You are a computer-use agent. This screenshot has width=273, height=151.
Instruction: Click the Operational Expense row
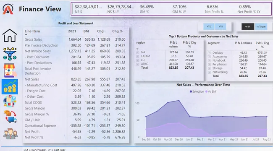75,126
